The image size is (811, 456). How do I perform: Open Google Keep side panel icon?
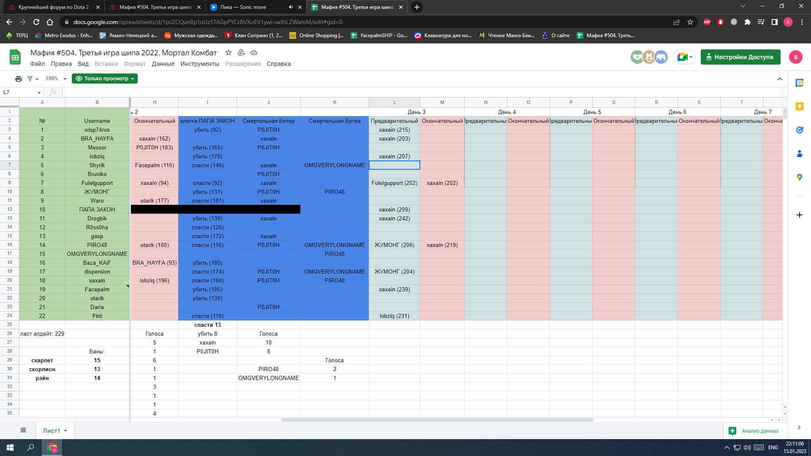pos(799,106)
